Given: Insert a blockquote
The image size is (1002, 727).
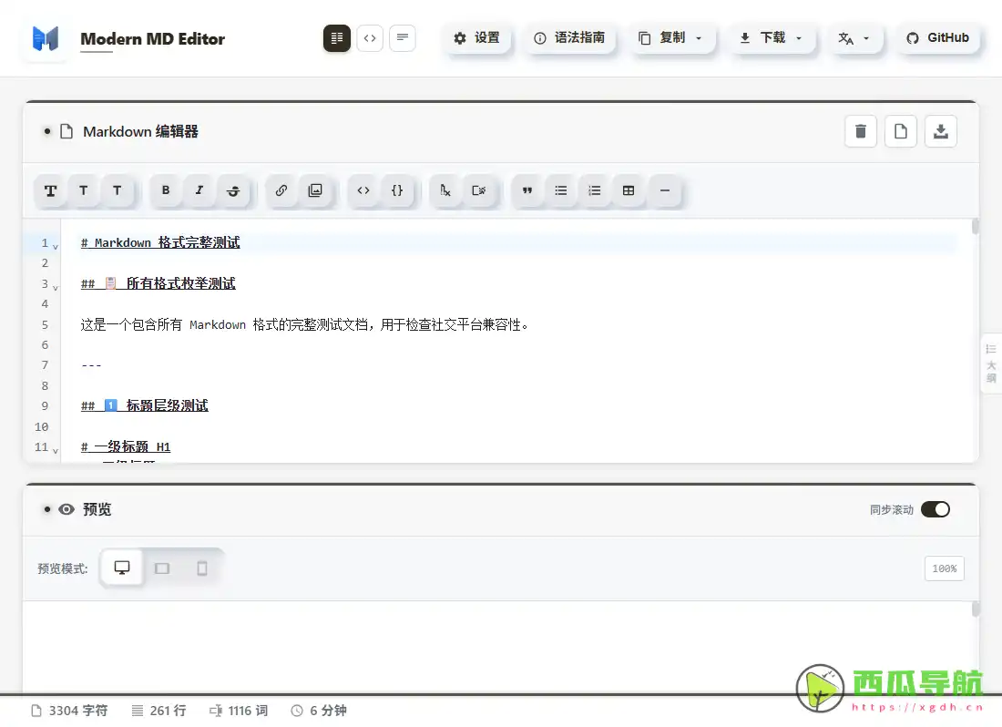Looking at the screenshot, I should click(x=527, y=190).
